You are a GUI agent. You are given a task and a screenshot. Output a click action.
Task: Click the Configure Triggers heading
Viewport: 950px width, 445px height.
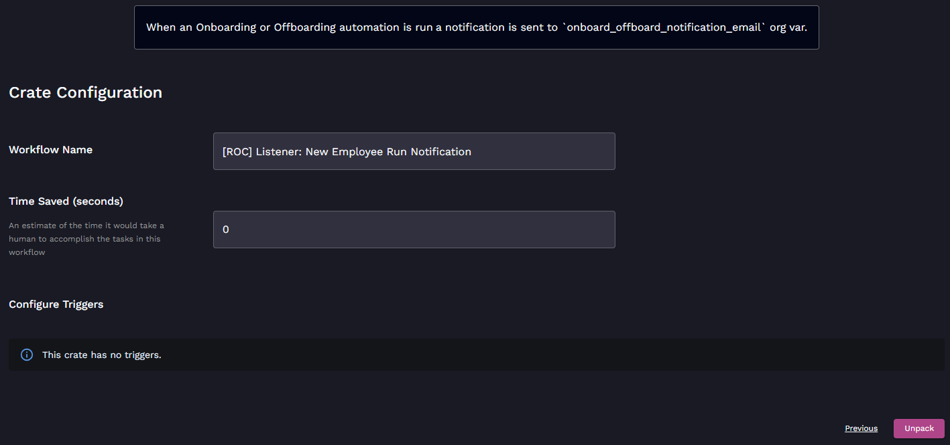(56, 304)
